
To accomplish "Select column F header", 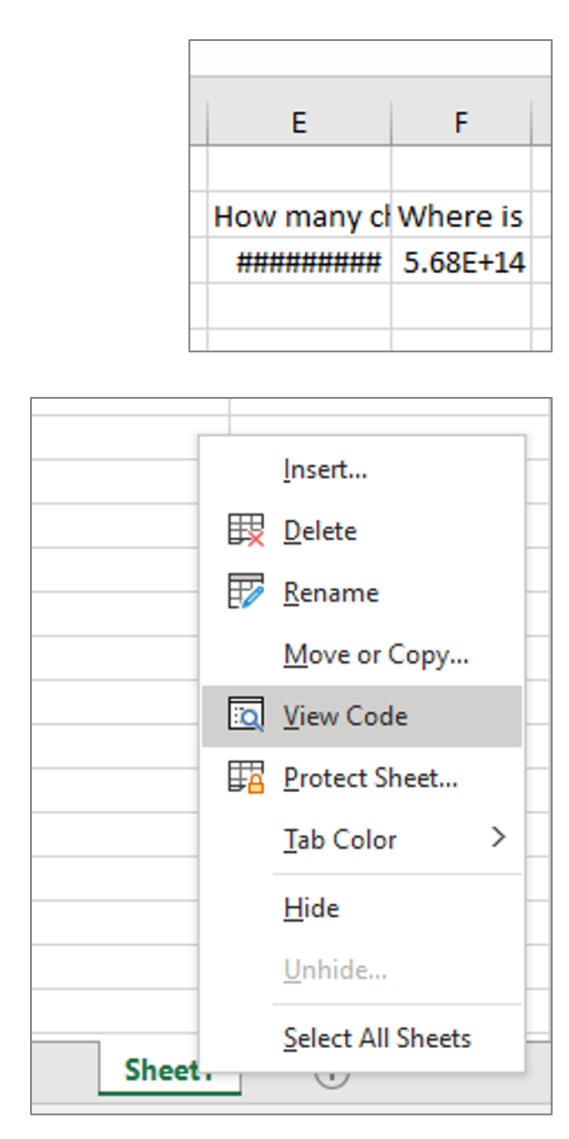I will [x=462, y=119].
